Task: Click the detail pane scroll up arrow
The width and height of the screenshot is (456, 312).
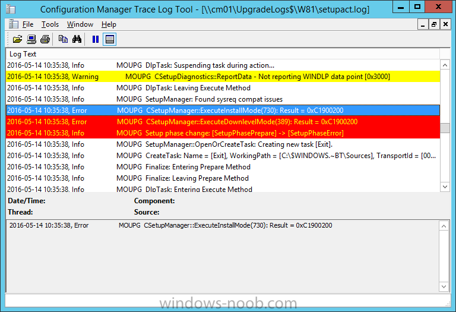Action: click(444, 226)
